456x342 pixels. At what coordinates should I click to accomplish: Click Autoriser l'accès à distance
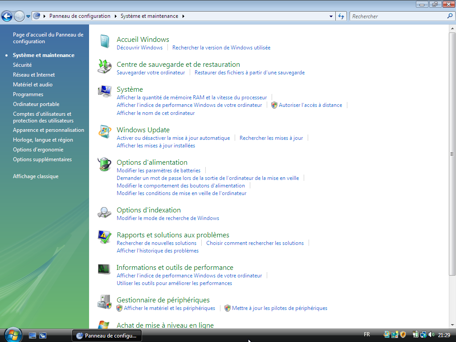click(310, 105)
